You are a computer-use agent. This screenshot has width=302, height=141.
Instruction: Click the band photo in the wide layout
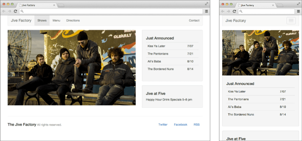[72, 67]
